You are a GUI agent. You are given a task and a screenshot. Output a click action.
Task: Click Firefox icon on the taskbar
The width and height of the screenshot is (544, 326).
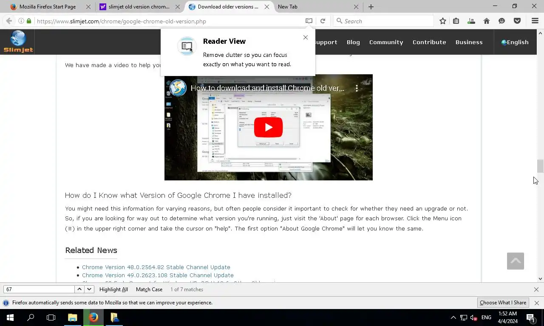[x=93, y=318]
